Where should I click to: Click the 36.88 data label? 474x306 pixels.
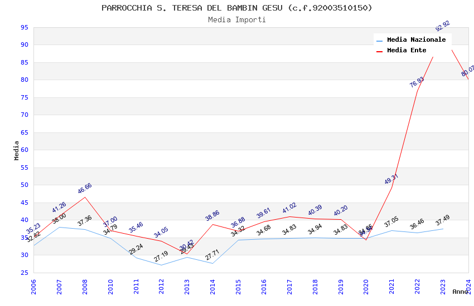click(x=238, y=222)
